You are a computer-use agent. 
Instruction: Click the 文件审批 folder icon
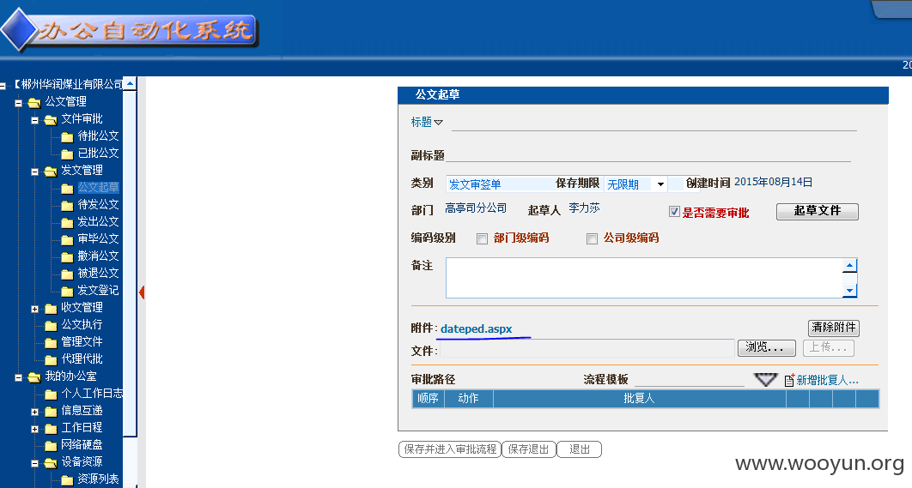pyautogui.click(x=51, y=120)
